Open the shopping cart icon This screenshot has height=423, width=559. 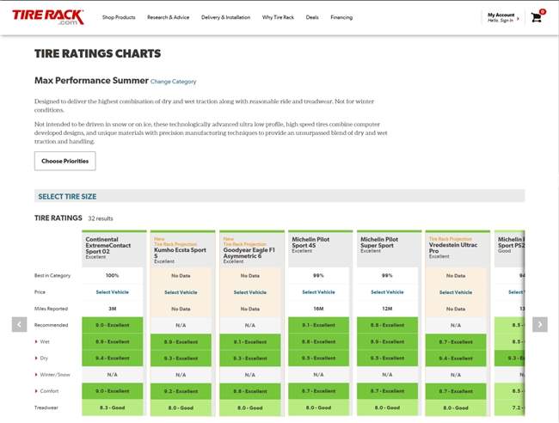[x=536, y=17]
